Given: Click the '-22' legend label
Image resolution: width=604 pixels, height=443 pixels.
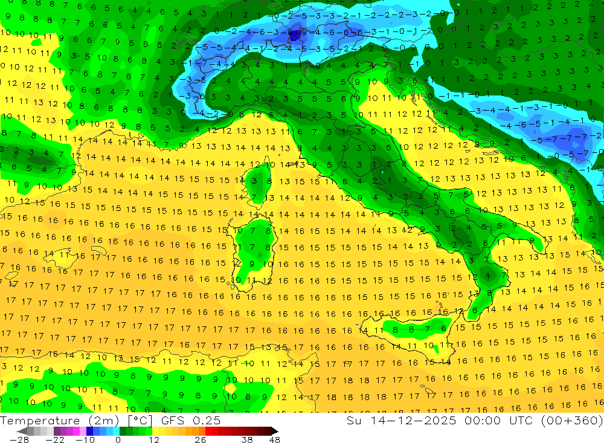Looking at the screenshot, I should point(55,440).
